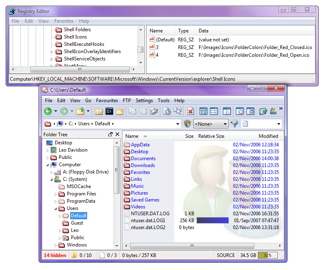Click the drive with Windows flag icon
The width and height of the screenshot is (326, 270).
pos(273,111)
